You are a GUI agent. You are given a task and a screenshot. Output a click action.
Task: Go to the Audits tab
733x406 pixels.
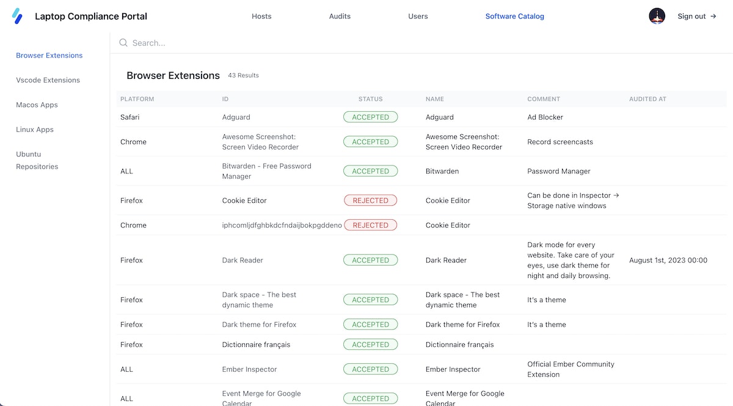[340, 16]
